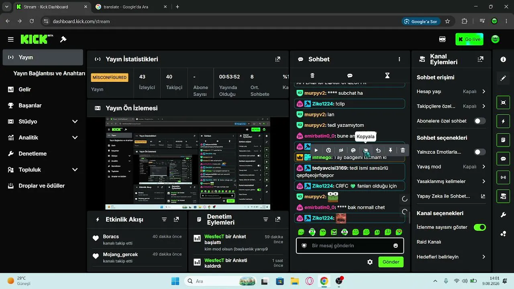Pop out the Yayın İstatistikleri panel
Viewport: 514px width, 289px height.
(x=277, y=59)
